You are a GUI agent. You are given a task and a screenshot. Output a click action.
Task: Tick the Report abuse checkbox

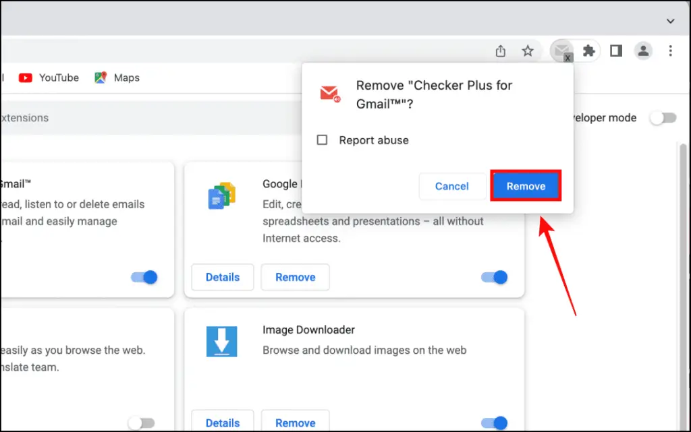coord(322,140)
